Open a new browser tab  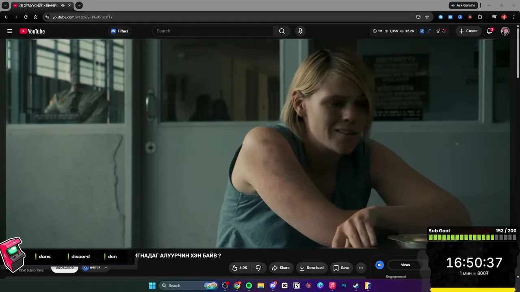79,5
